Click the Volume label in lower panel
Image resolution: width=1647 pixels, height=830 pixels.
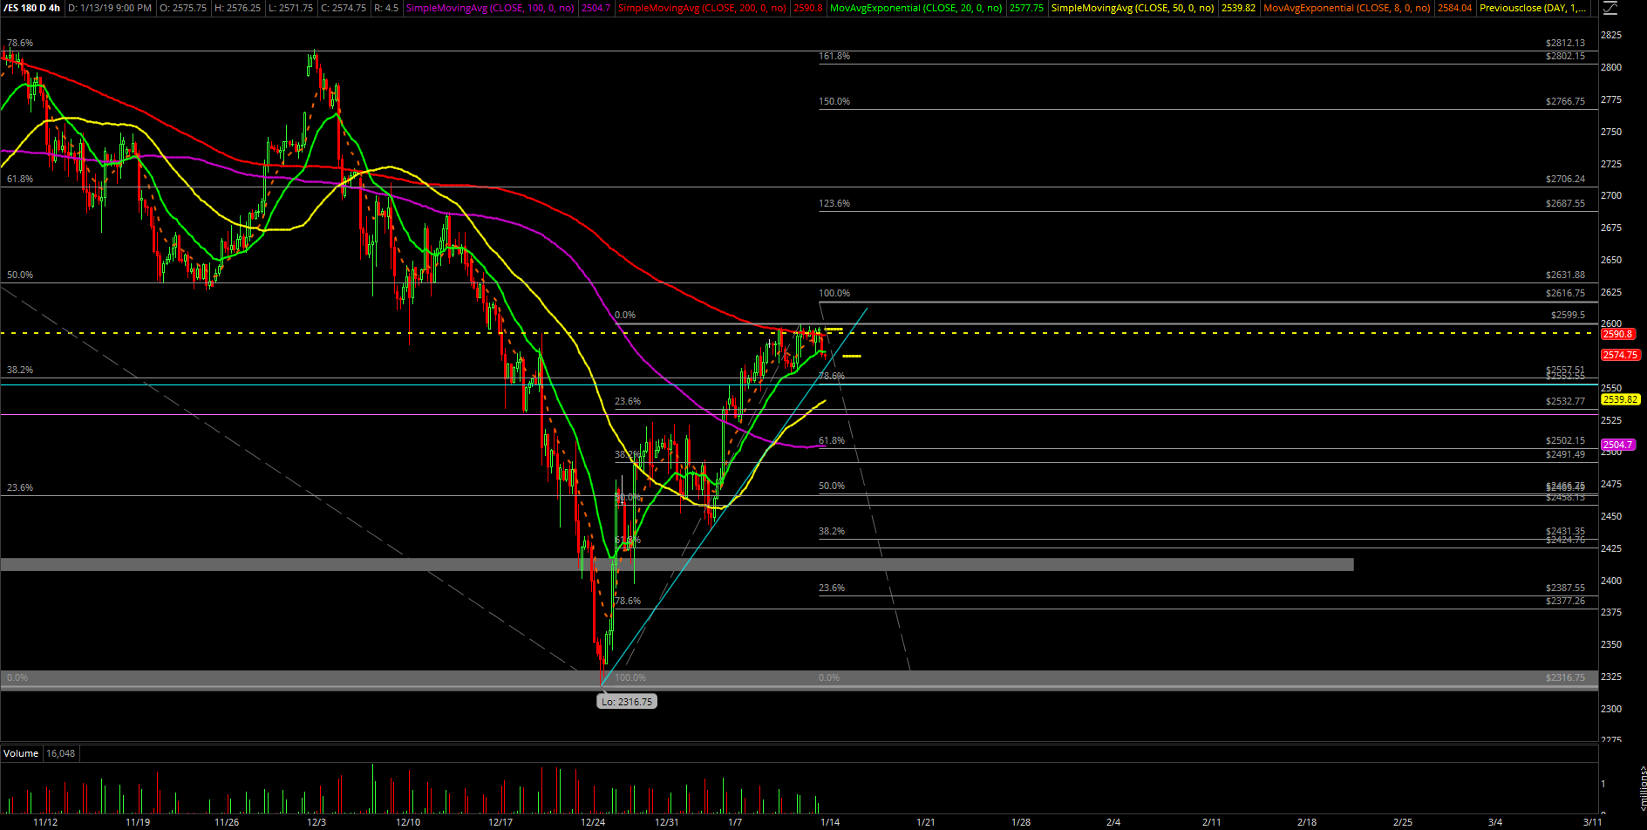click(21, 753)
